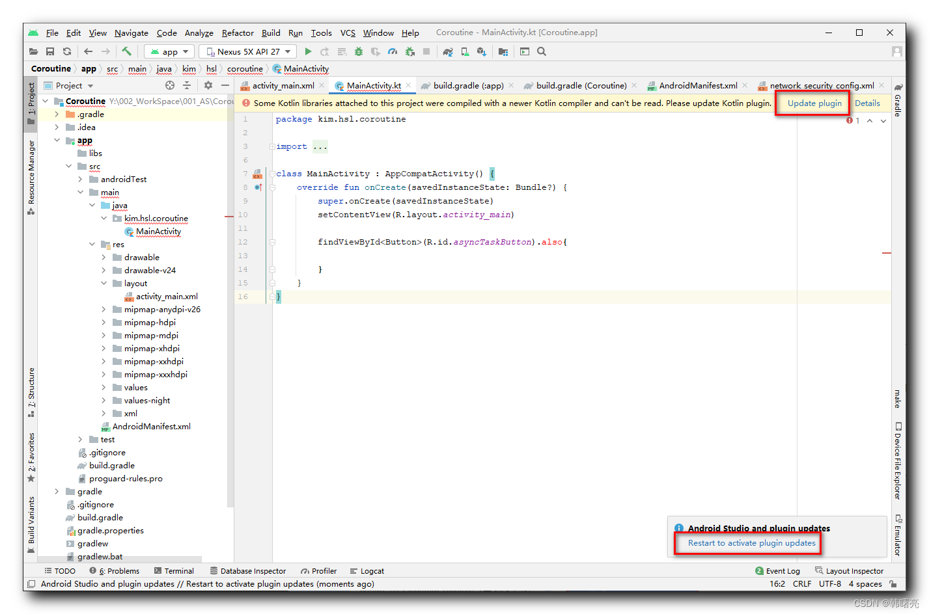
Task: Show the Device File Explorer sidebar
Action: (898, 463)
